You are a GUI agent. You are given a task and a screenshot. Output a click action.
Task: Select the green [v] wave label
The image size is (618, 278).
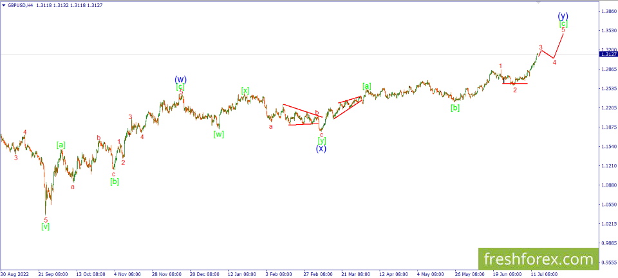(46, 227)
